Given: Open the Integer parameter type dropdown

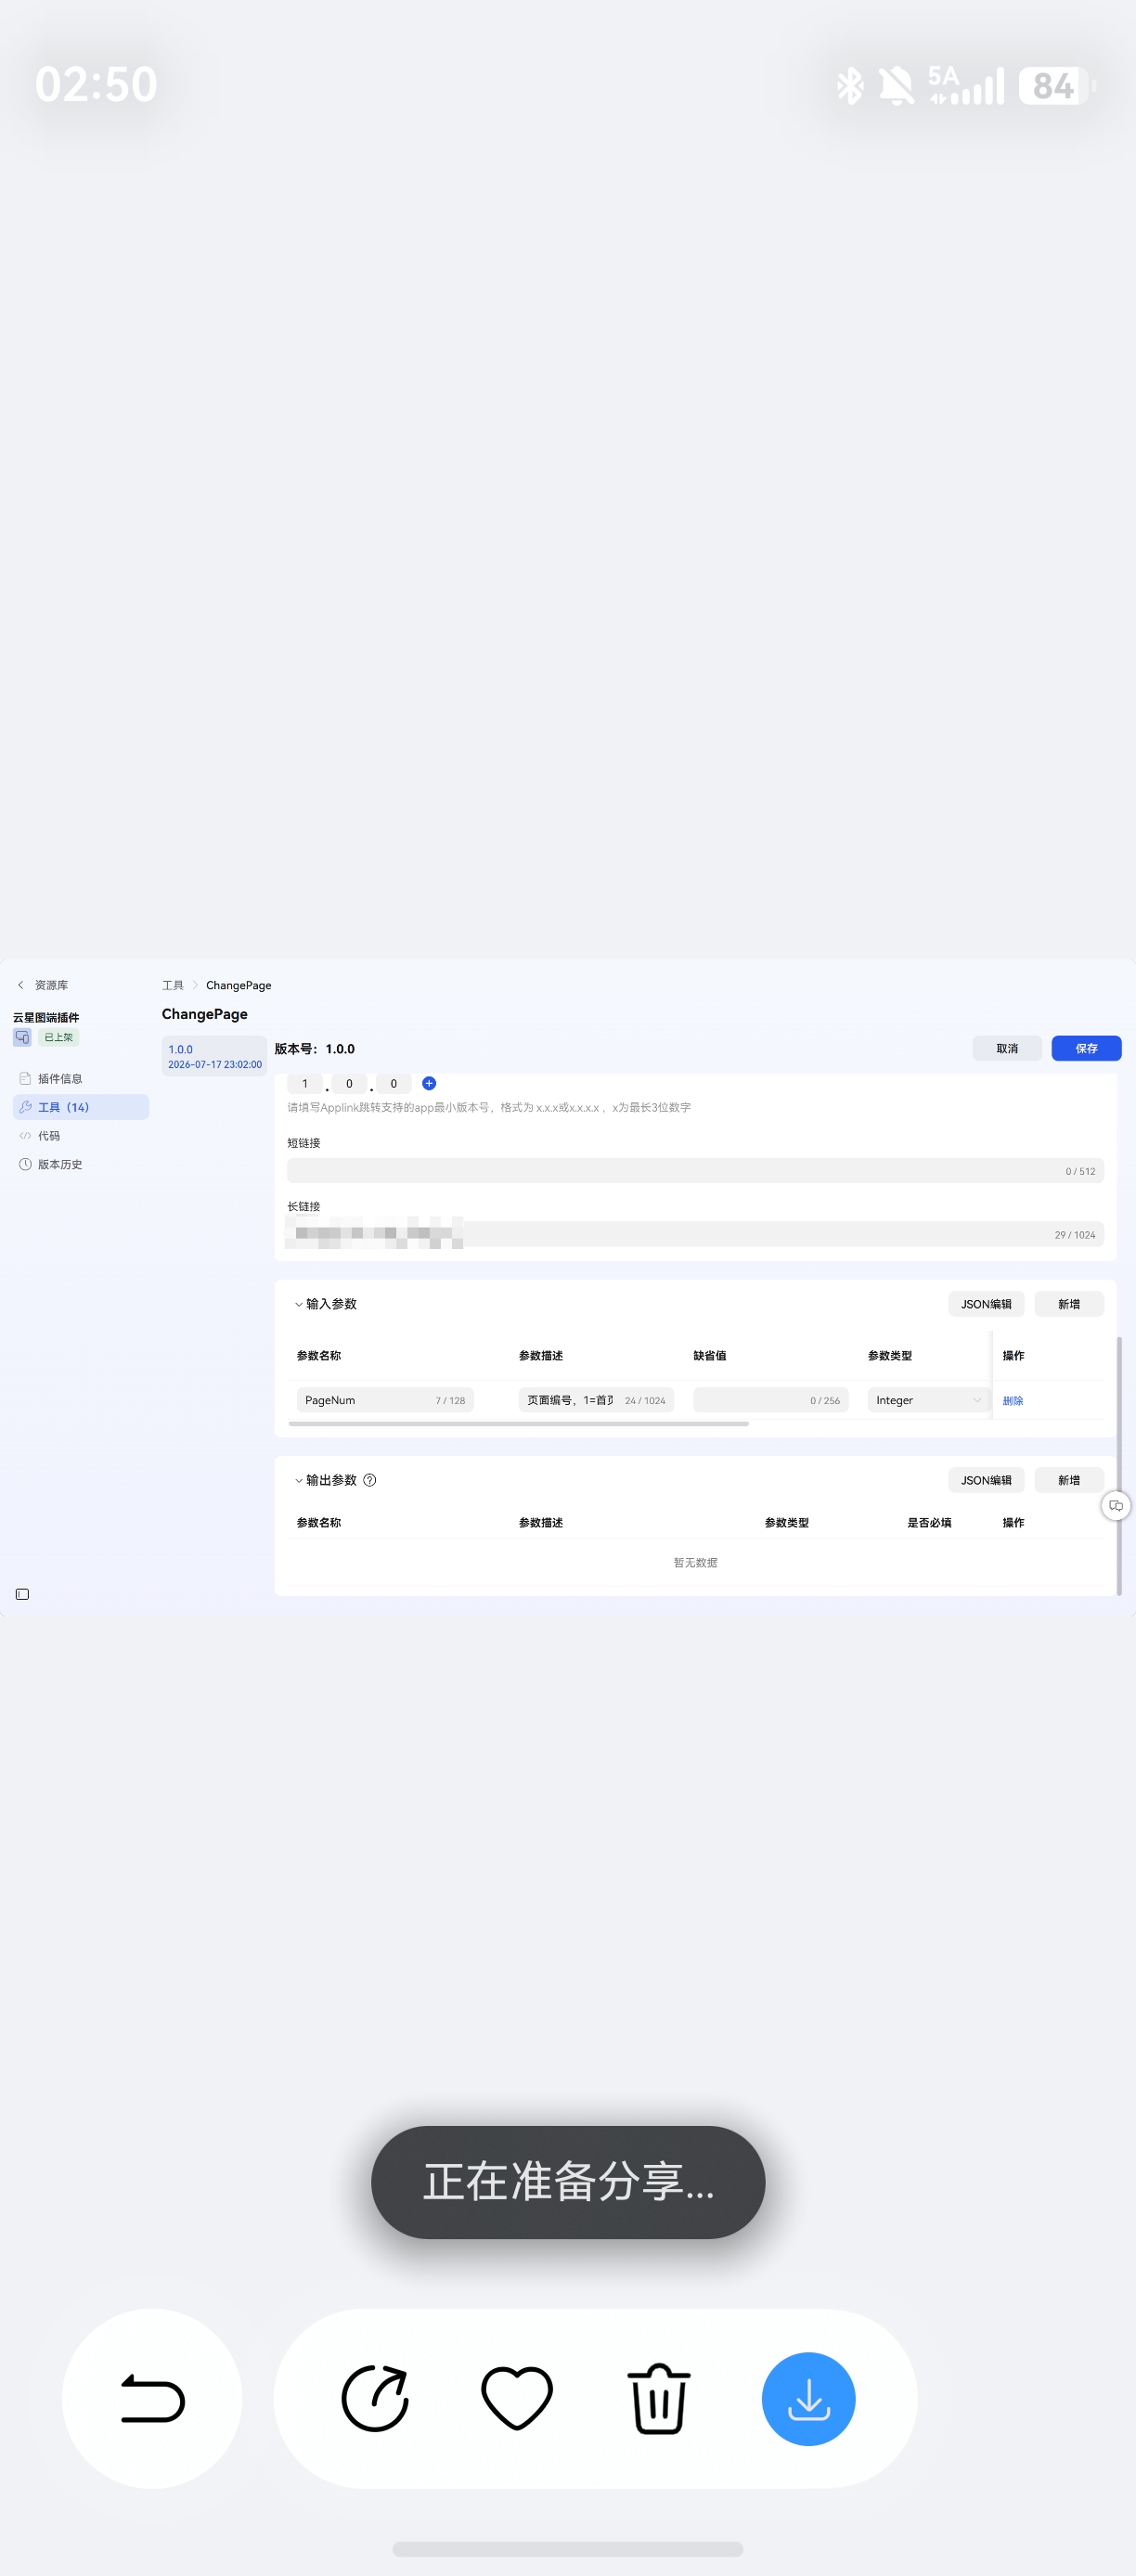Looking at the screenshot, I should [928, 1400].
